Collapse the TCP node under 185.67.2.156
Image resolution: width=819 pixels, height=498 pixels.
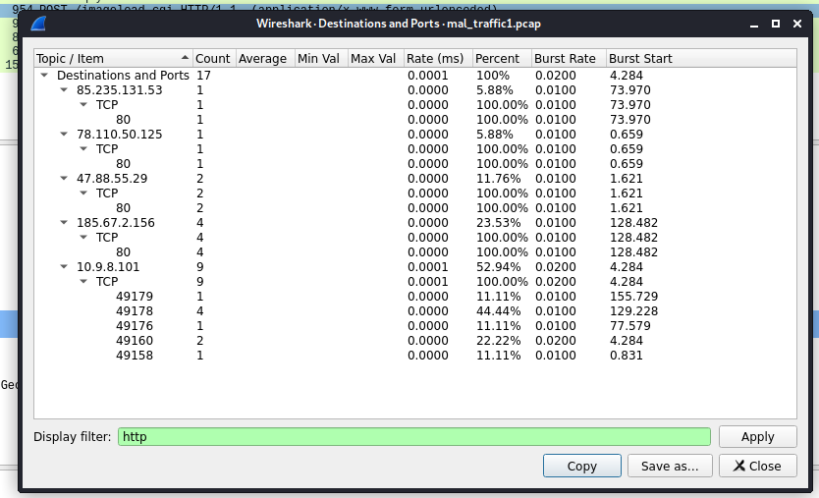tap(83, 238)
